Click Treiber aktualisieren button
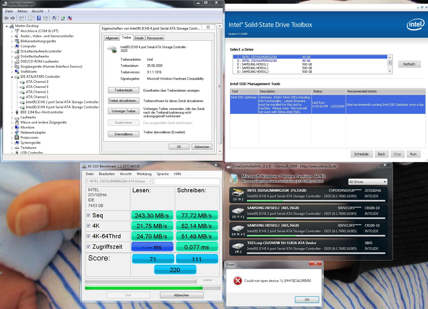428x309 pixels. click(124, 101)
